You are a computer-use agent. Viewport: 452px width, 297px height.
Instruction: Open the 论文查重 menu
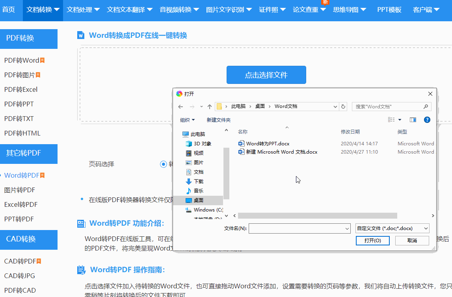pyautogui.click(x=309, y=10)
